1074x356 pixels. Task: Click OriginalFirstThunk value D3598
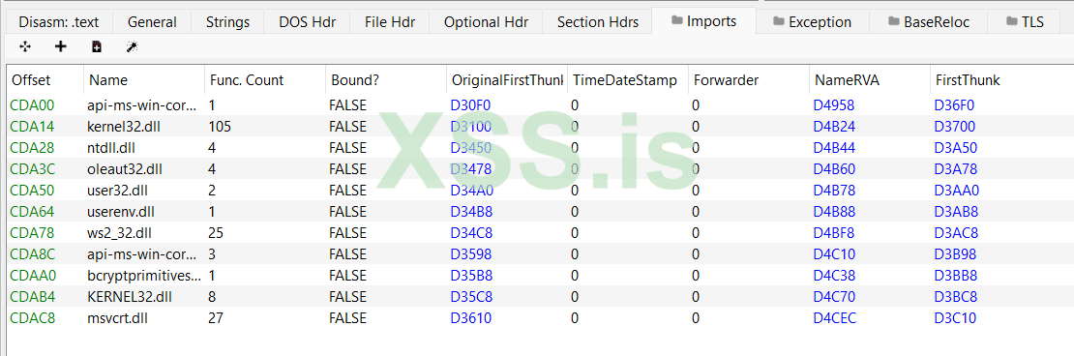click(x=470, y=254)
